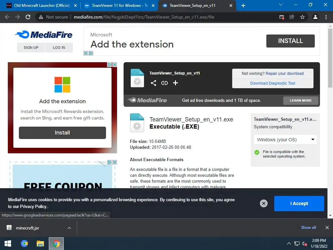Click the browser back arrow
333x250 pixels.
point(7,17)
